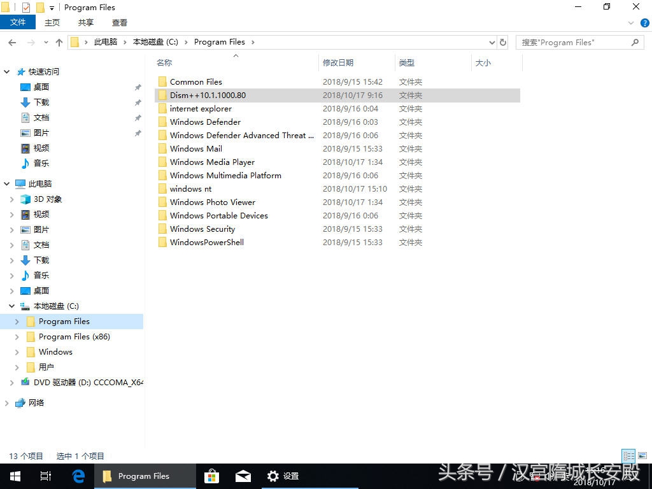Collapse the 快速访问 tree section
Screen dimensions: 652x489
6,72
